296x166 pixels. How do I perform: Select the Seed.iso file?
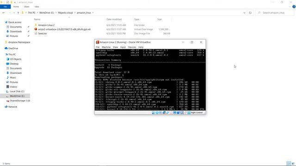[42, 34]
